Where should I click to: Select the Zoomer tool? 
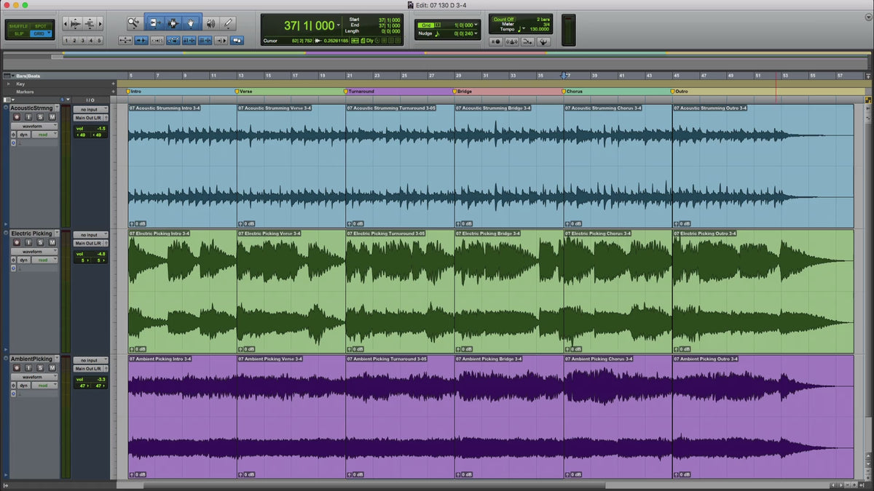134,23
